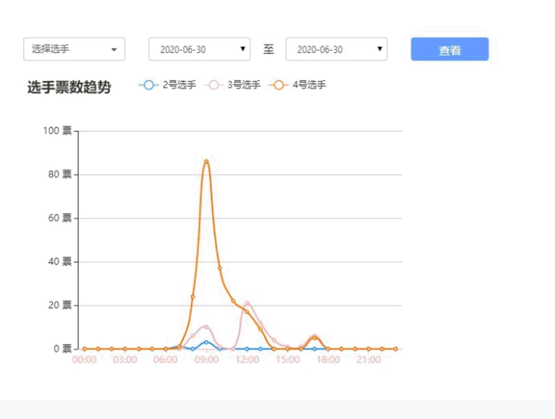Click the 3号选手 peak point at 12:00
The height and width of the screenshot is (419, 555).
point(247,304)
